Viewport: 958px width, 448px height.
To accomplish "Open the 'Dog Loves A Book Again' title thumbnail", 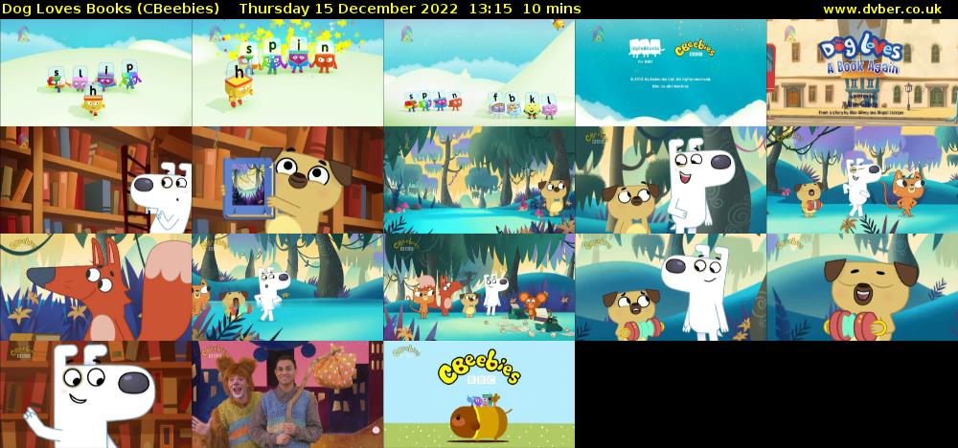I will 863,73.
